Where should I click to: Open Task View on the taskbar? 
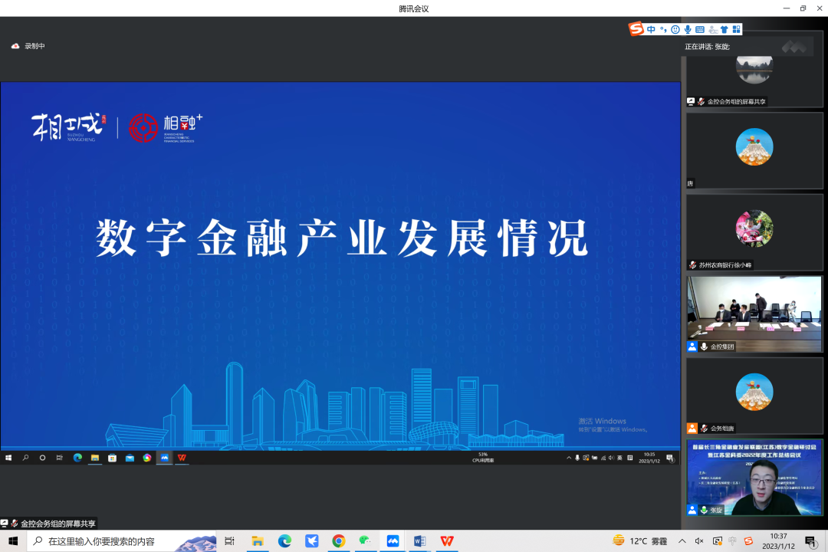[x=229, y=541]
